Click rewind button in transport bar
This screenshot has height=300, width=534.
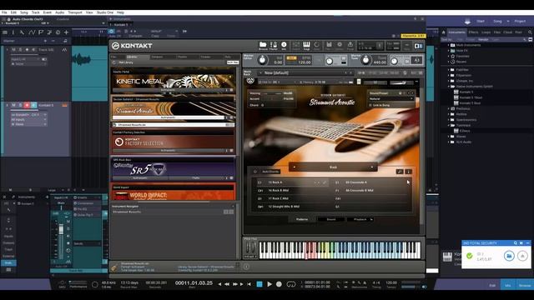[227, 284]
